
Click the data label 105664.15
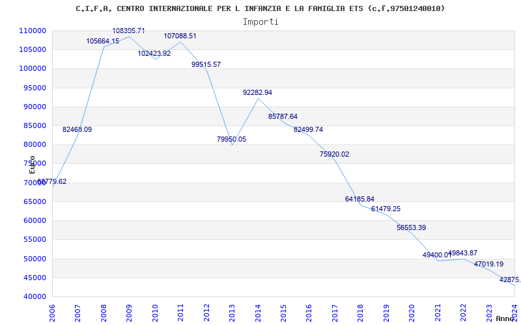[103, 41]
